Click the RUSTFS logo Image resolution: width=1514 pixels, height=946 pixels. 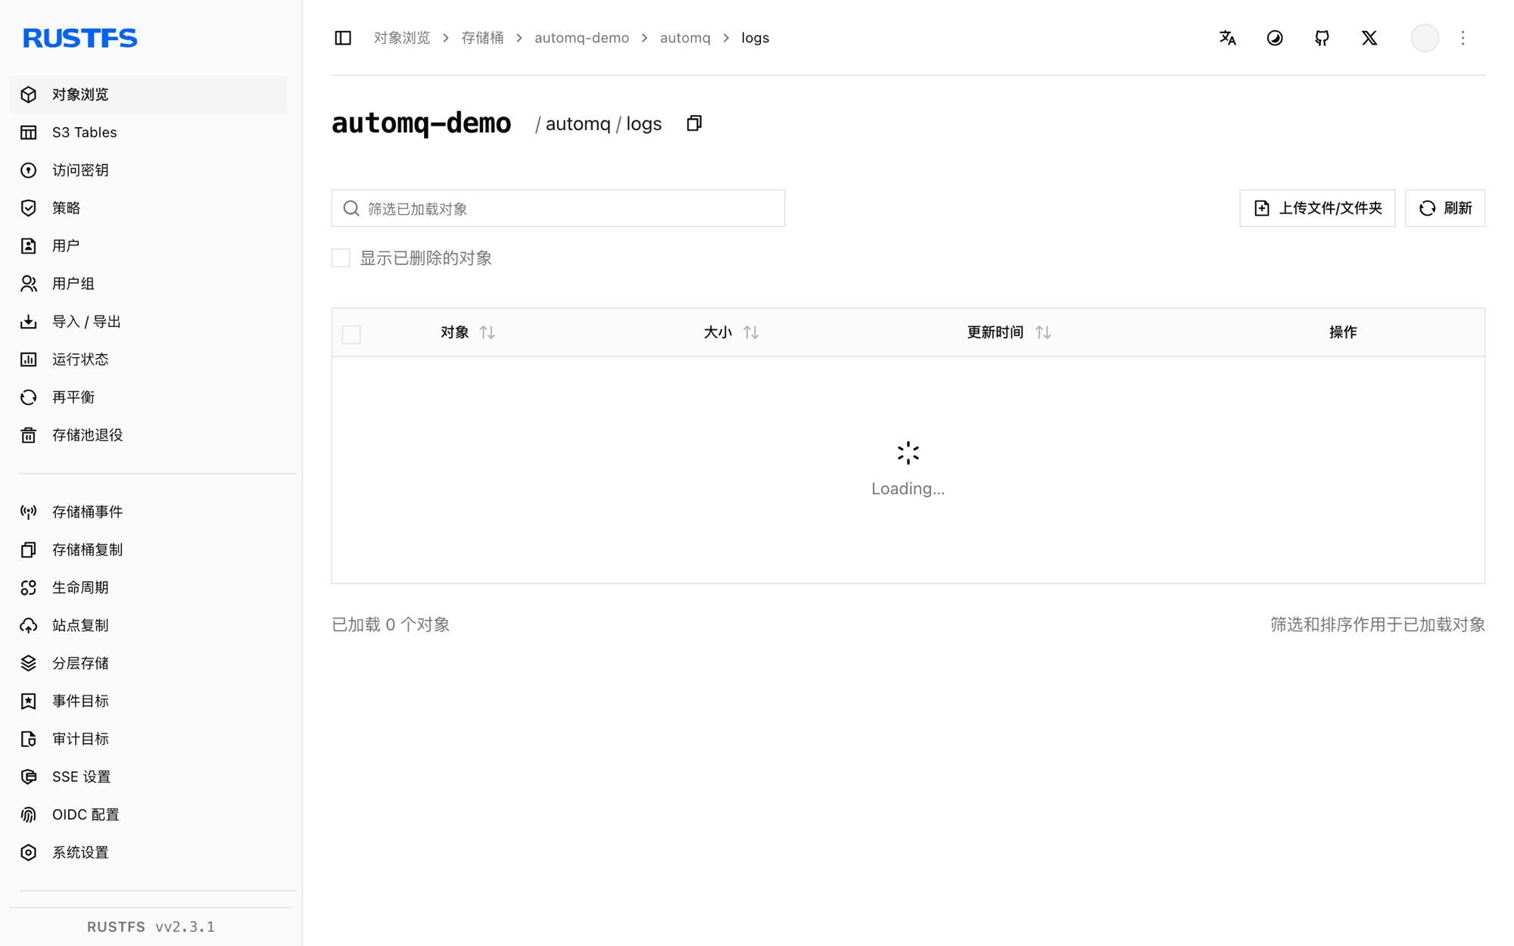79,38
